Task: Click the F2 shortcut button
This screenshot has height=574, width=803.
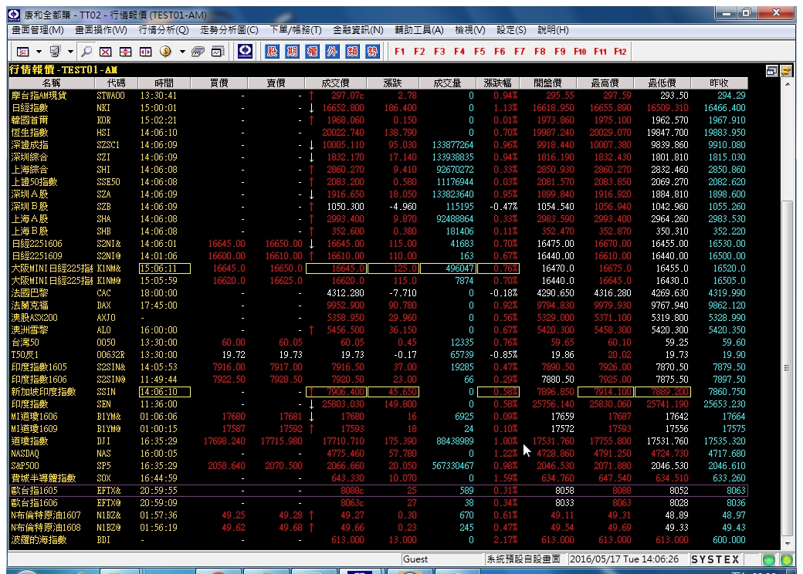Action: point(419,51)
